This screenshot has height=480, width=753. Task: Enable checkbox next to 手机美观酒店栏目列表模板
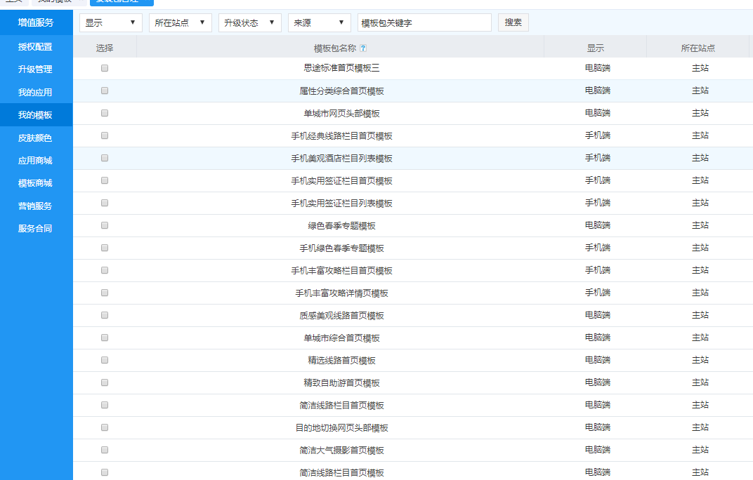pos(105,158)
